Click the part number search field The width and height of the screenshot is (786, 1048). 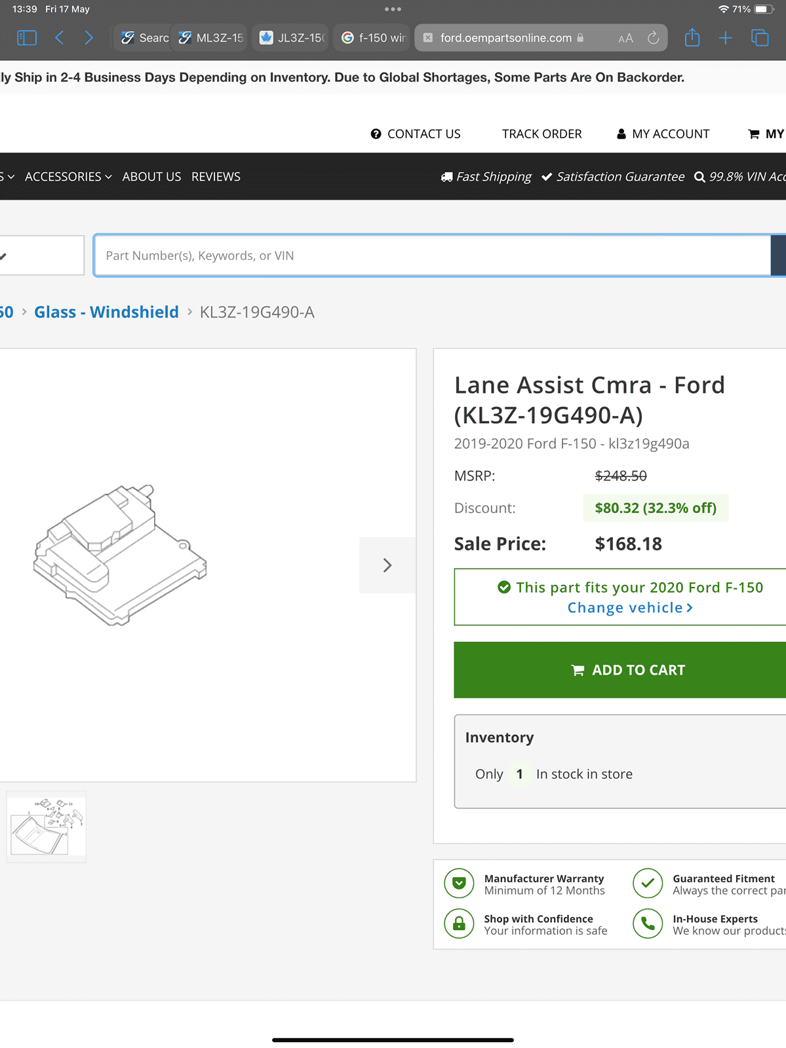point(433,255)
